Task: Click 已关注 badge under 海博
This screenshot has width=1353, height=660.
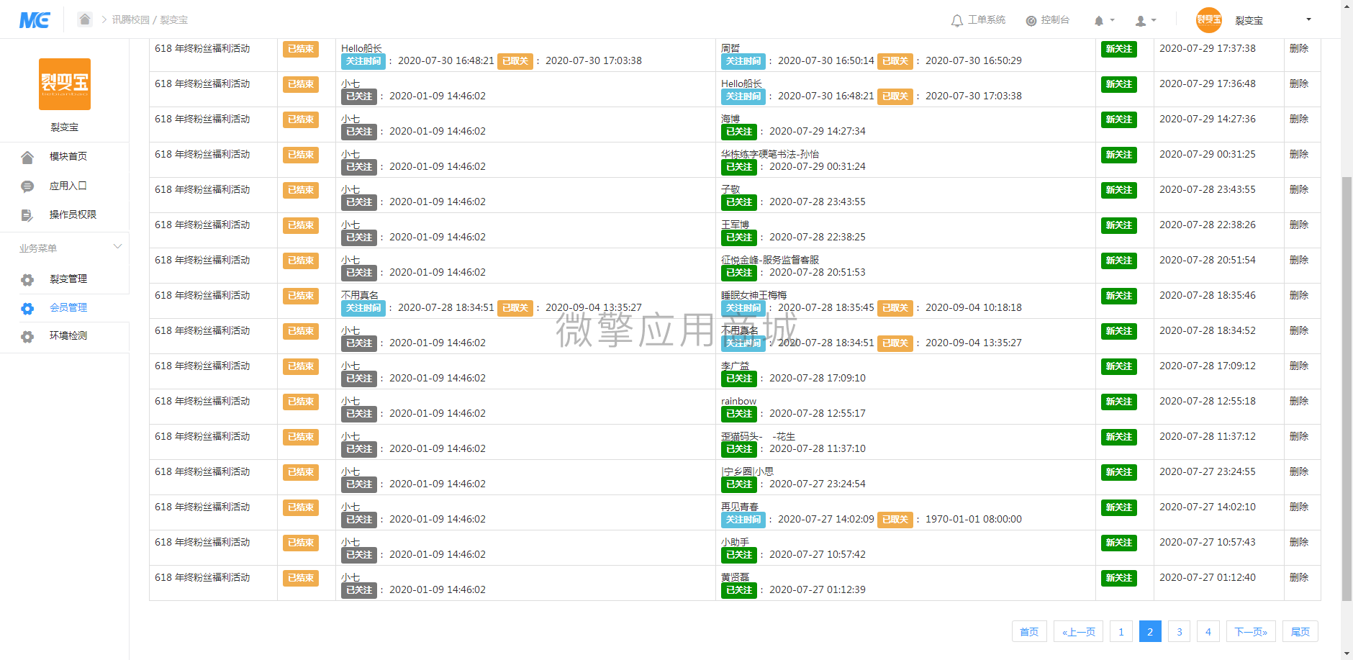Action: pyautogui.click(x=739, y=132)
